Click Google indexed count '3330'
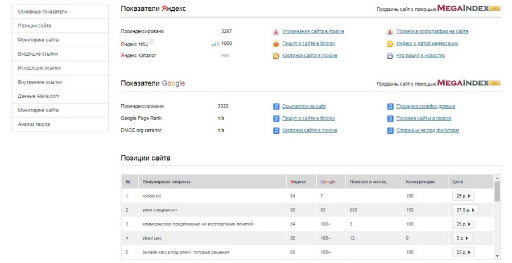The height and width of the screenshot is (263, 512). 223,106
